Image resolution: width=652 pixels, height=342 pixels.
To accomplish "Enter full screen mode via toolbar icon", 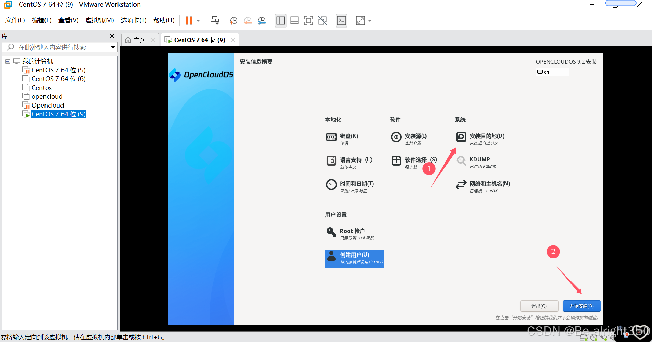I will (x=308, y=20).
